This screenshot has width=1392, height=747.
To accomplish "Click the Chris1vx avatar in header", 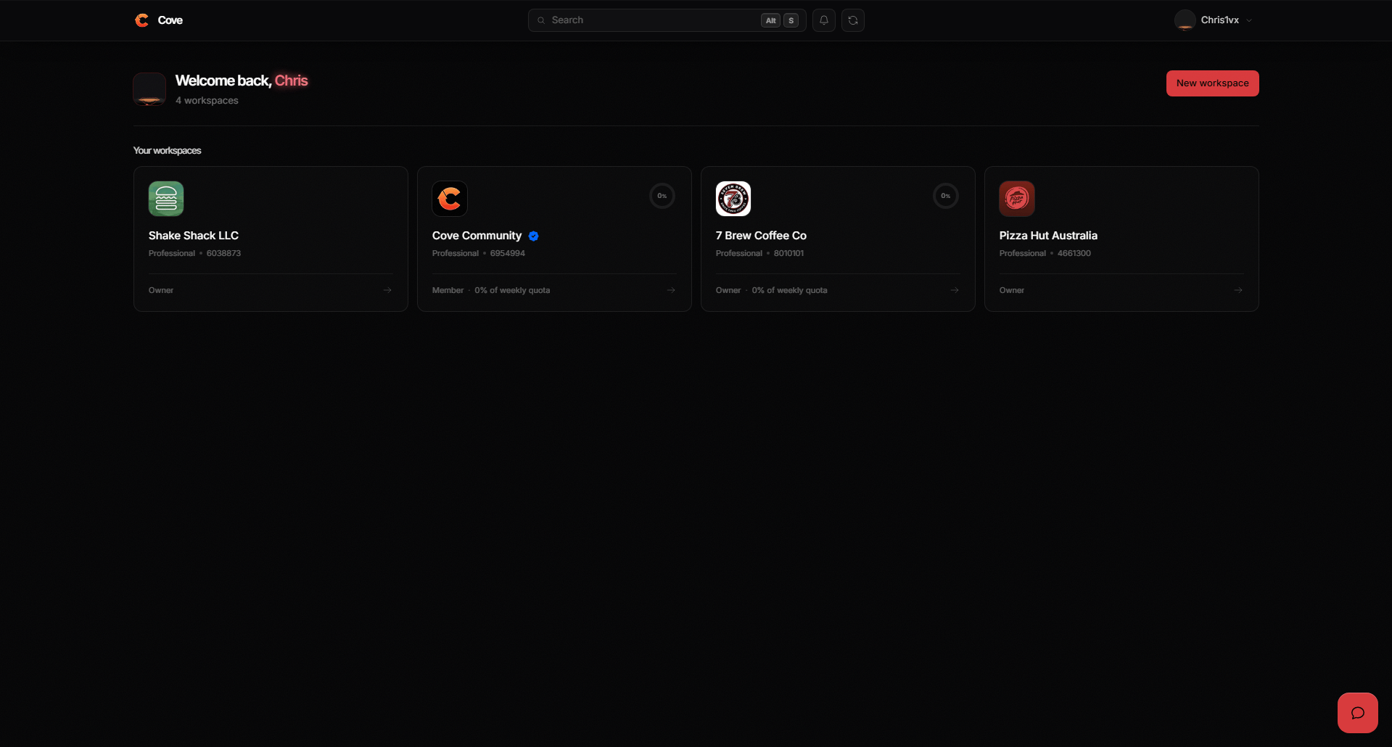I will (x=1185, y=20).
